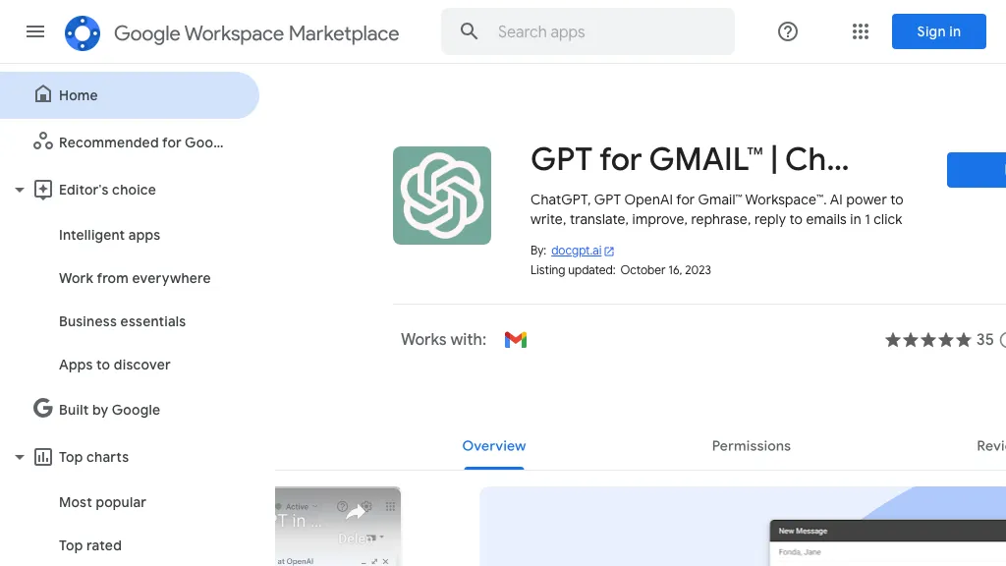Click the Google Workspace Marketplace logo
Image resolution: width=1006 pixels, height=566 pixels.
pos(83,32)
